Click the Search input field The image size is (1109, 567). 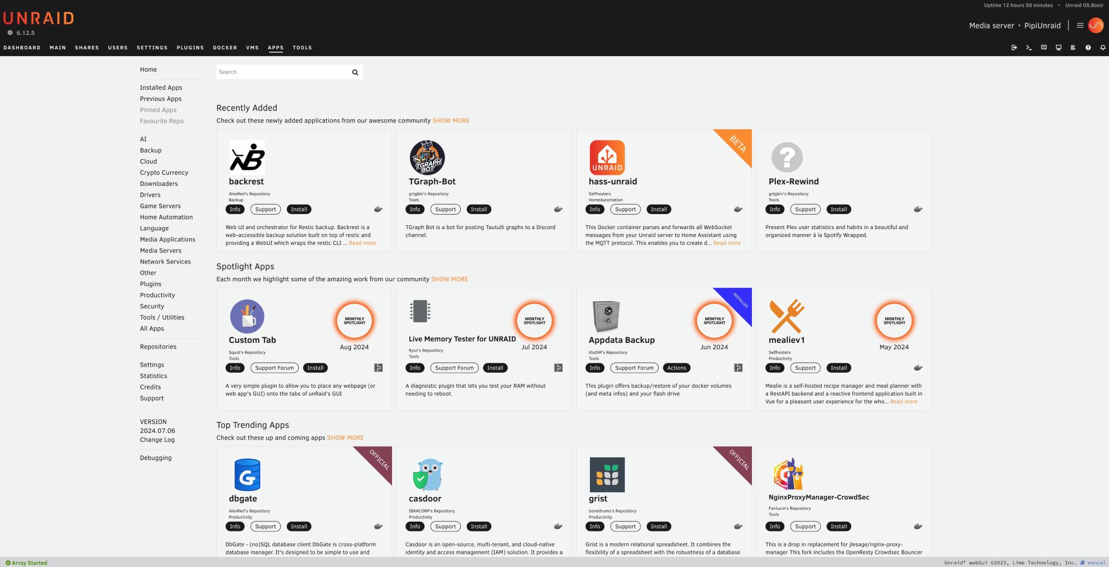point(283,72)
